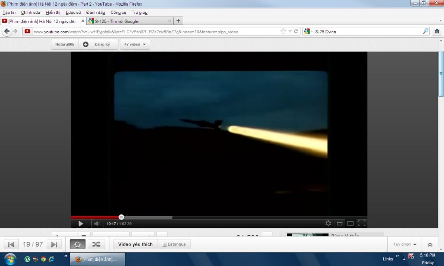This screenshot has height=266, width=444.
Task: Open the Kaspersky tray icon
Action: (411, 256)
